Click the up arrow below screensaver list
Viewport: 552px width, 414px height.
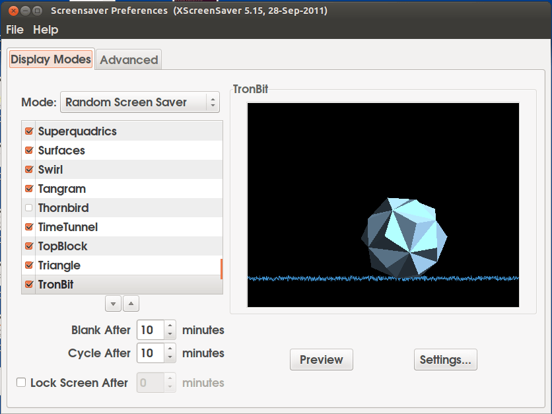point(131,304)
